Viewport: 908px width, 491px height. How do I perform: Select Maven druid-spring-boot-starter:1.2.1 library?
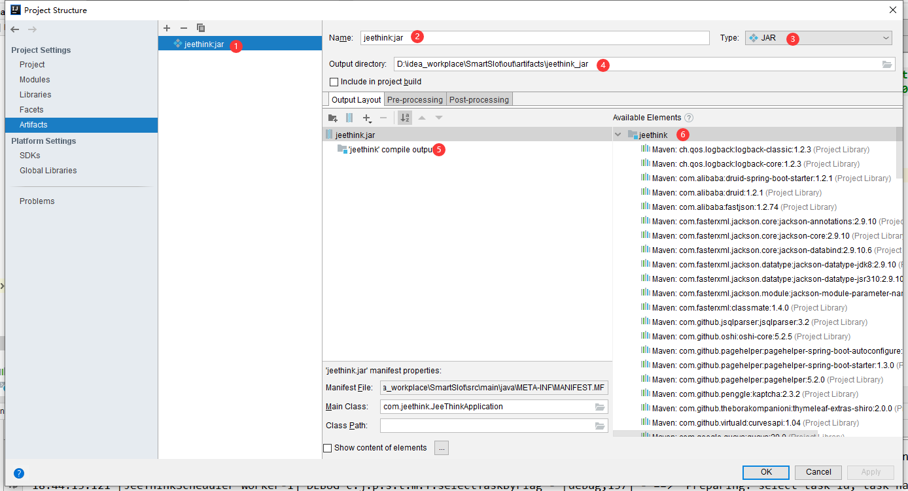[765, 178]
